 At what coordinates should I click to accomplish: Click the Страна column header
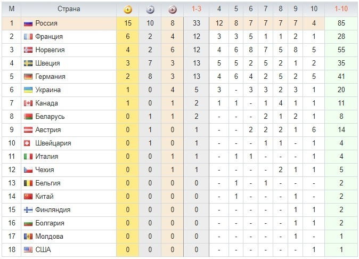tap(69, 9)
